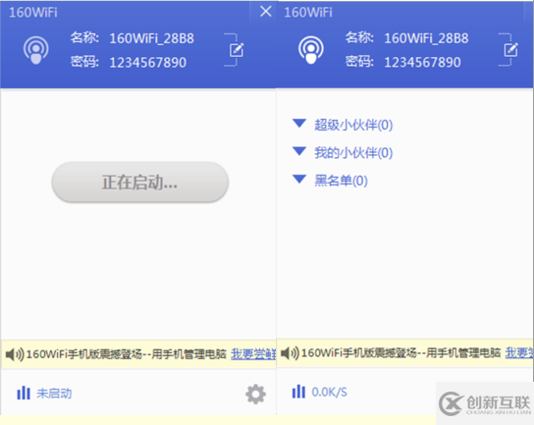This screenshot has height=425, width=534.
Task: Open 我要尝鲜 link in left window
Action: (253, 354)
